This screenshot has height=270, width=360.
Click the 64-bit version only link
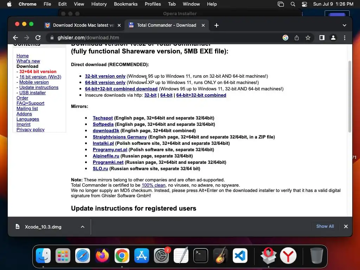(105, 82)
